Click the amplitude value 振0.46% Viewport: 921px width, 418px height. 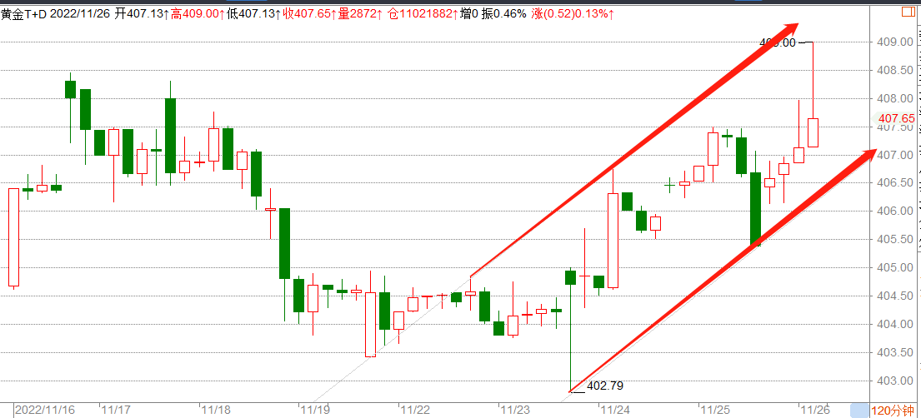[x=503, y=14]
